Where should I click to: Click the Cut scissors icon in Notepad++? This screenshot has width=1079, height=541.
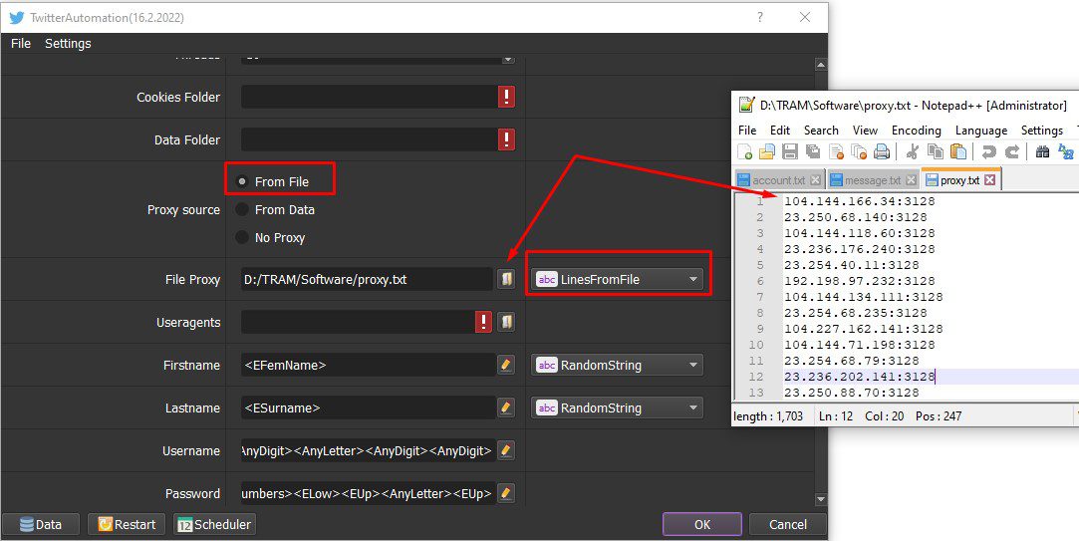tap(913, 151)
